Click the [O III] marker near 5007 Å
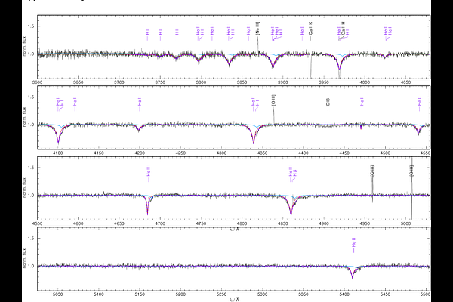Image resolution: width=453 pixels, height=302 pixels. tap(411, 172)
